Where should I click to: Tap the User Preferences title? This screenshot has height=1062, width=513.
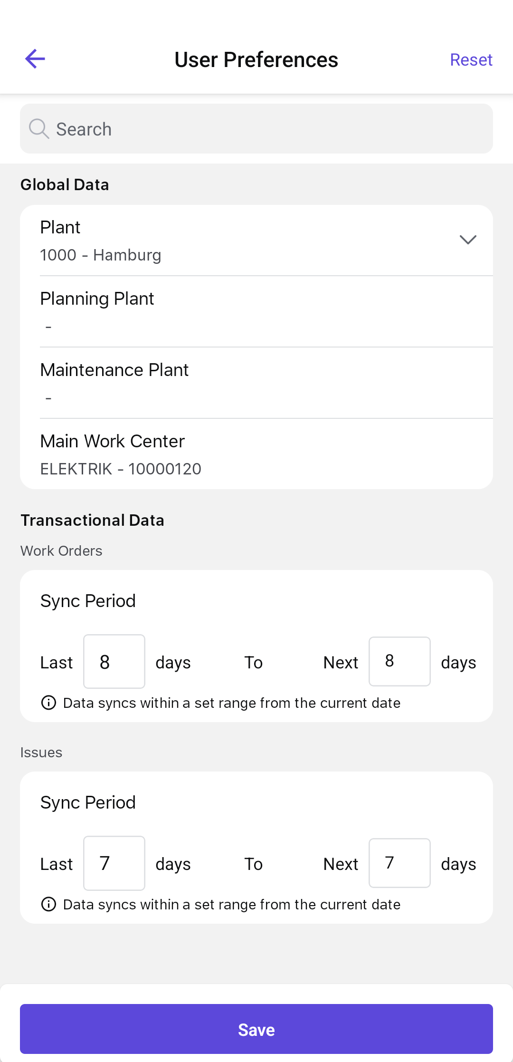[x=256, y=60]
